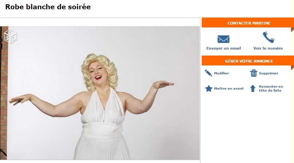Open the Mettre en avant link
294x163 pixels.
coord(229,88)
